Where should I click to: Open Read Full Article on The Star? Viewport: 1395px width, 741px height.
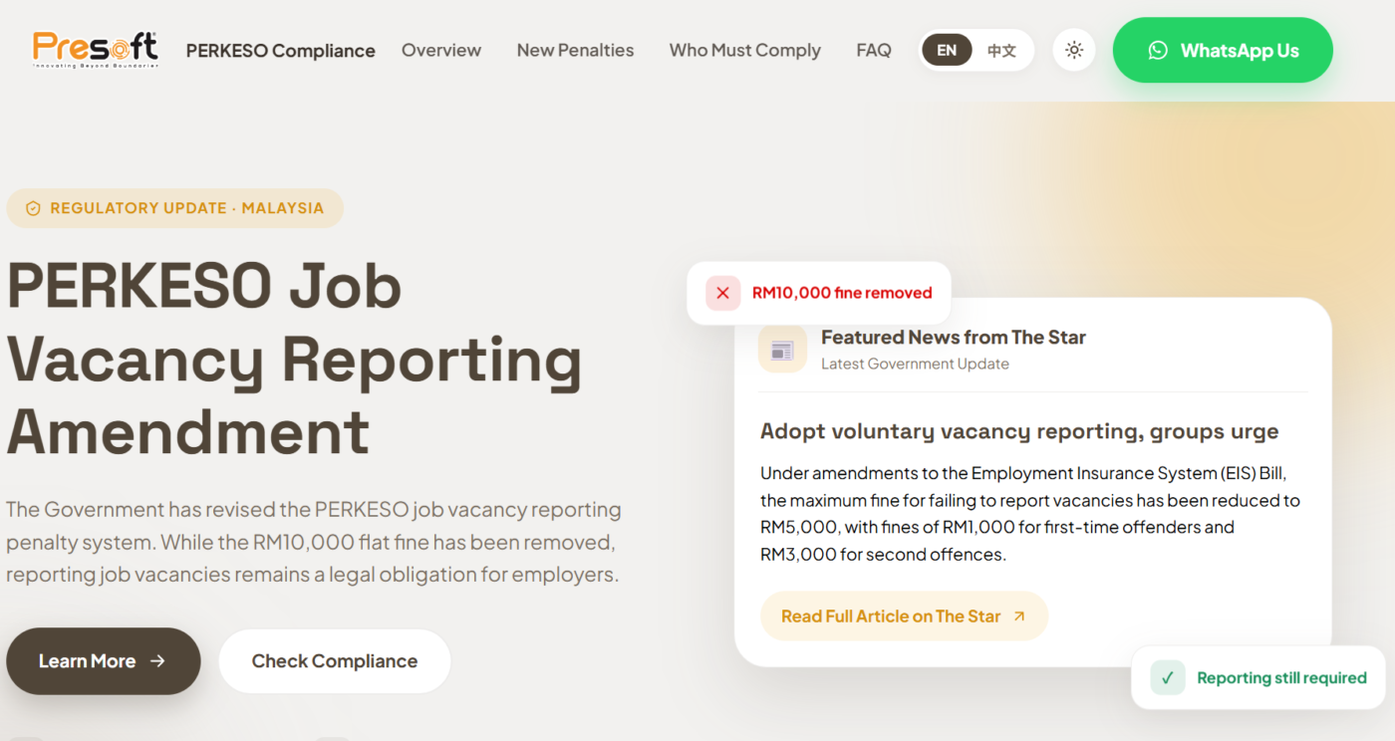click(904, 617)
